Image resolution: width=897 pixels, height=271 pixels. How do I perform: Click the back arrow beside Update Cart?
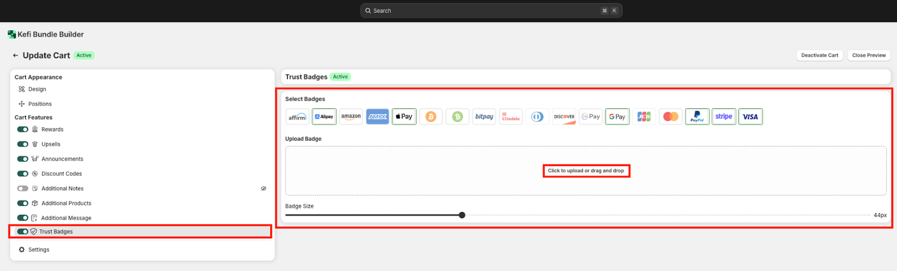coord(16,56)
